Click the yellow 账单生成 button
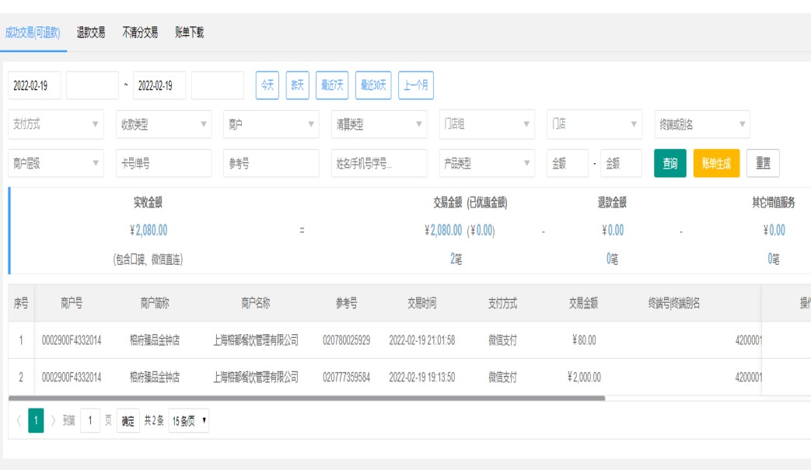Screen dimensions: 811x470 (x=716, y=164)
